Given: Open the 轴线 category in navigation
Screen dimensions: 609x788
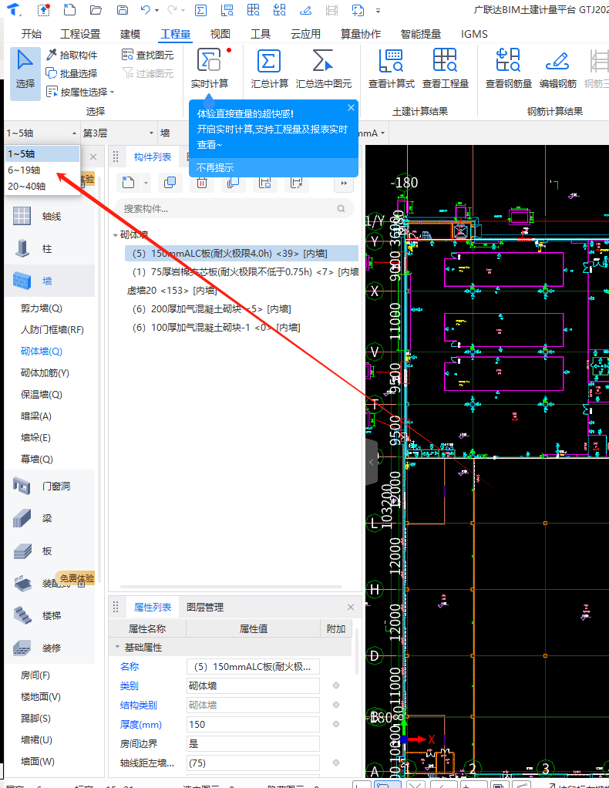Looking at the screenshot, I should pyautogui.click(x=50, y=216).
